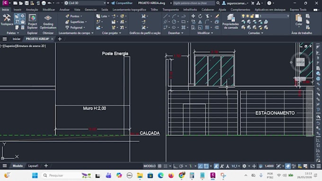Click the Undo arrow icon
This screenshot has width=322, height=181.
coord(50,3)
